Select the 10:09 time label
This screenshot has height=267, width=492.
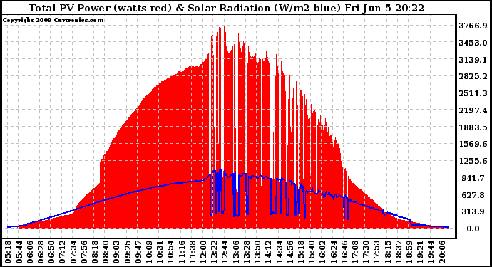pos(149,252)
